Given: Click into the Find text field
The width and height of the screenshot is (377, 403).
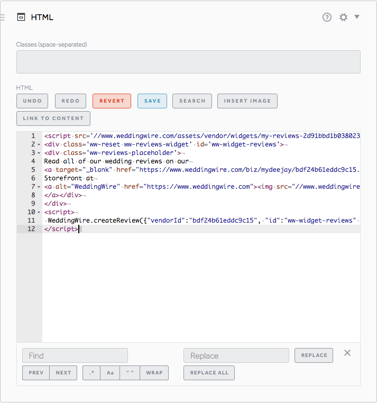Looking at the screenshot, I should click(x=75, y=355).
